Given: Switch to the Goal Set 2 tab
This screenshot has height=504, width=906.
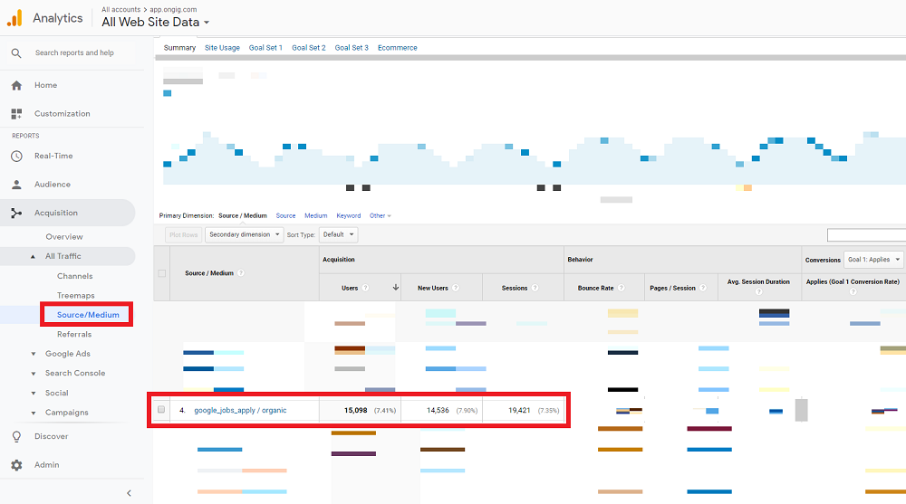Looking at the screenshot, I should pyautogui.click(x=309, y=48).
